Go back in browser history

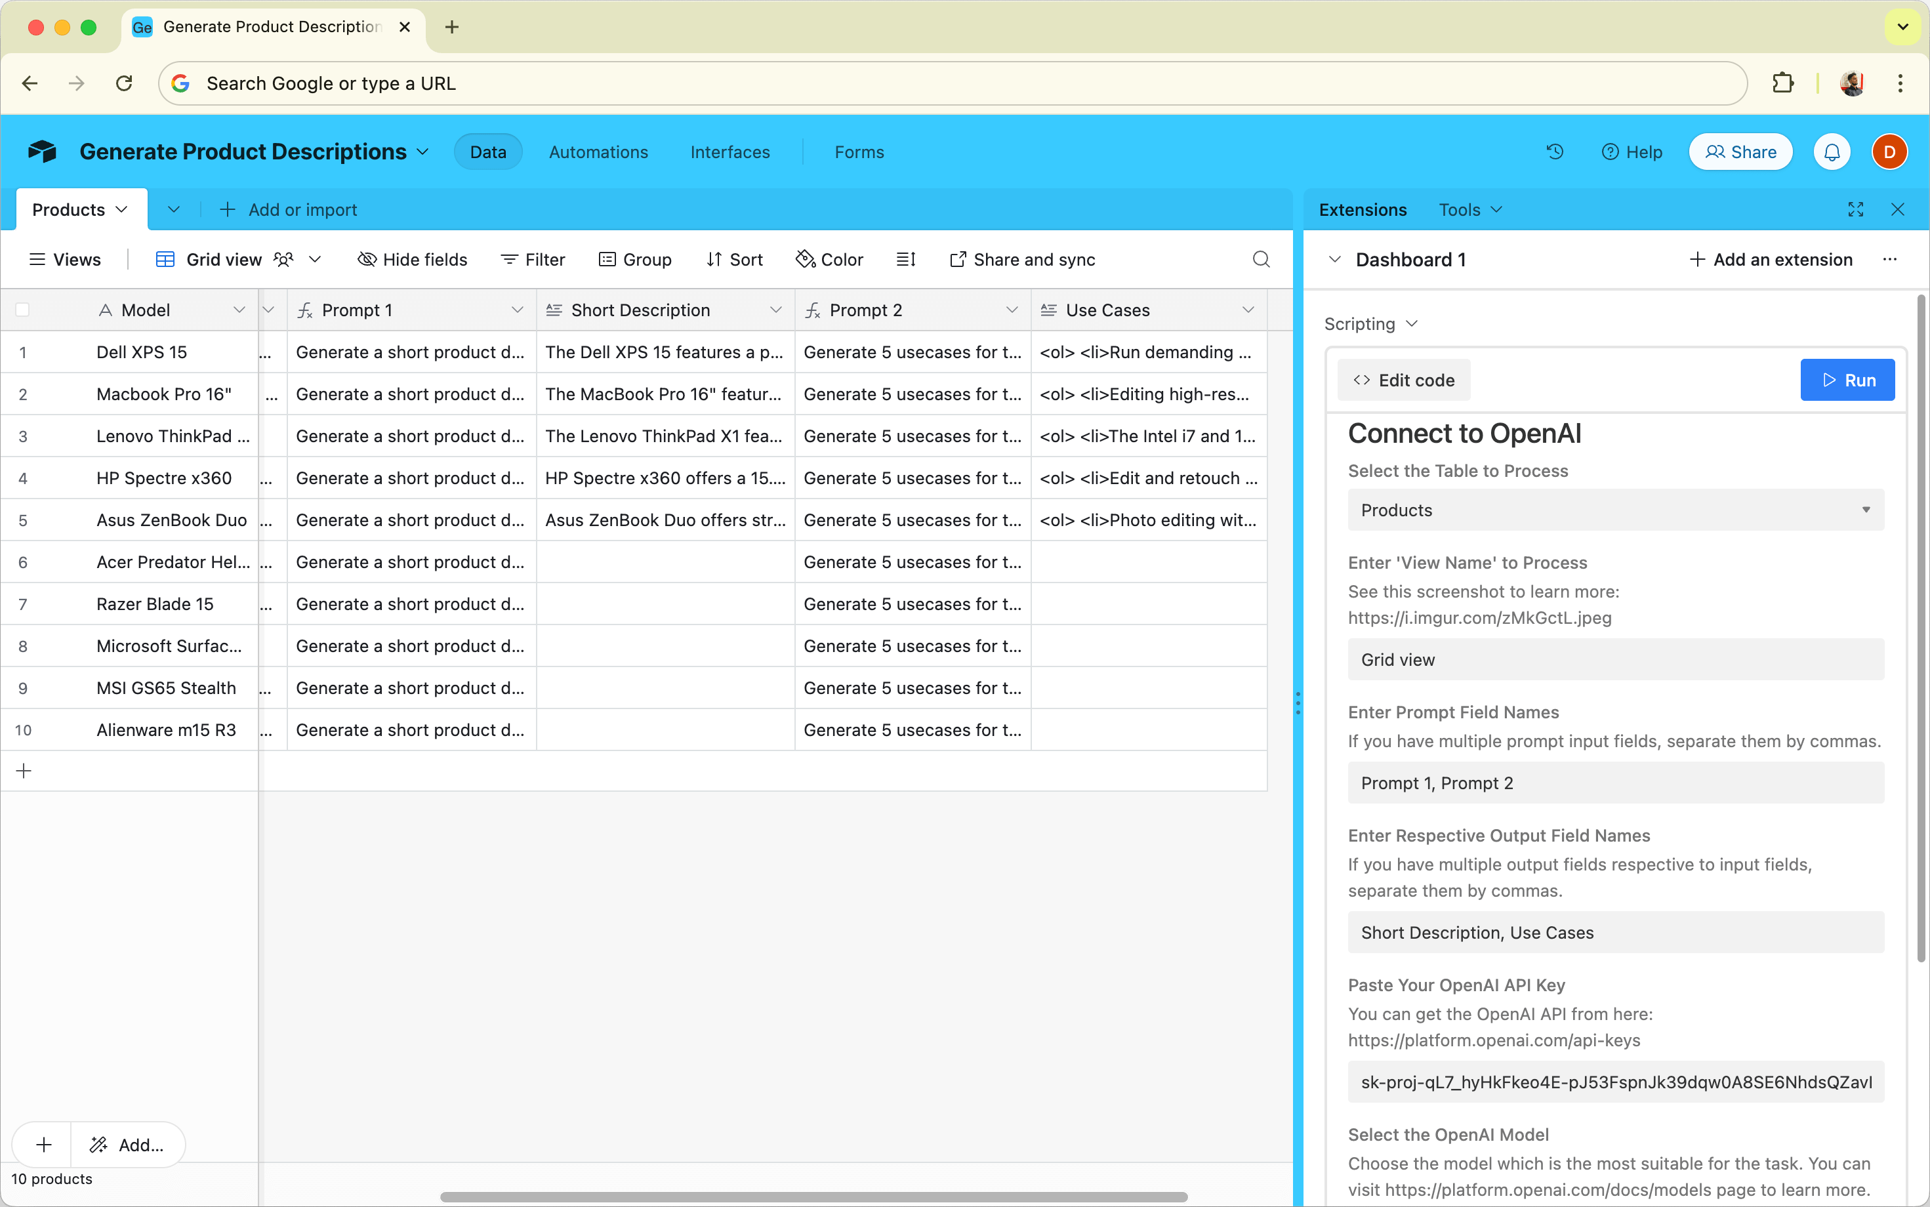point(30,83)
